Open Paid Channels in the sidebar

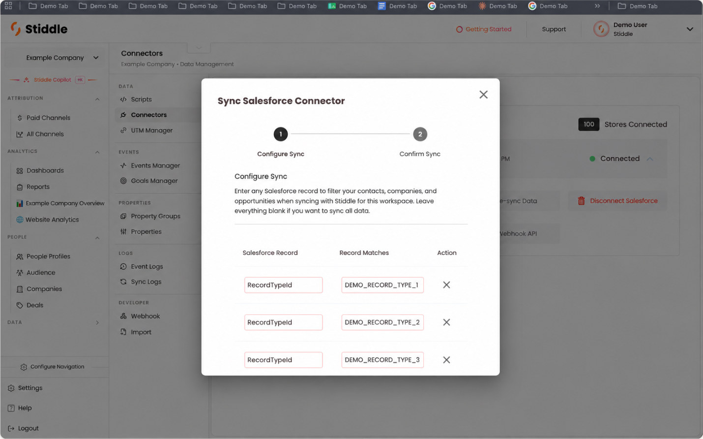click(48, 118)
